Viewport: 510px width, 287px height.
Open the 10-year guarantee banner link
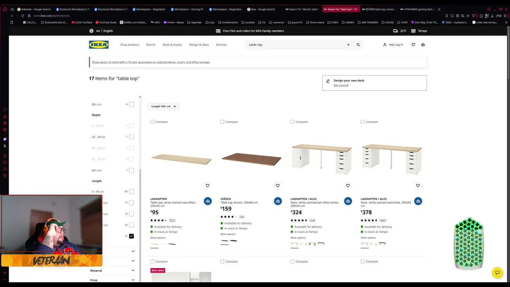click(x=151, y=62)
